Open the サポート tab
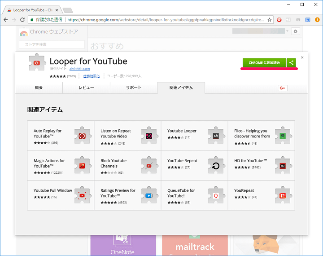Screen dimensions: 323x256 tap(134, 88)
